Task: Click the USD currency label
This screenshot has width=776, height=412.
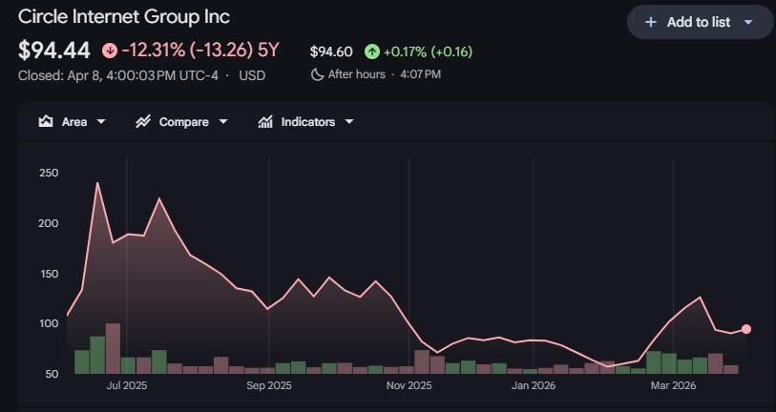Action: pos(252,75)
